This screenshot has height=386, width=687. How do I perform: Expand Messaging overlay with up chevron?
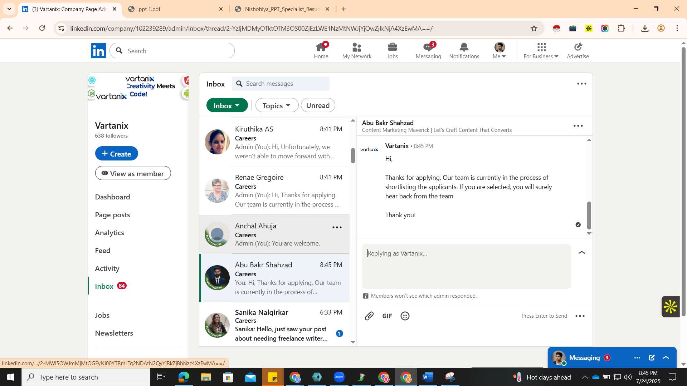(x=666, y=358)
